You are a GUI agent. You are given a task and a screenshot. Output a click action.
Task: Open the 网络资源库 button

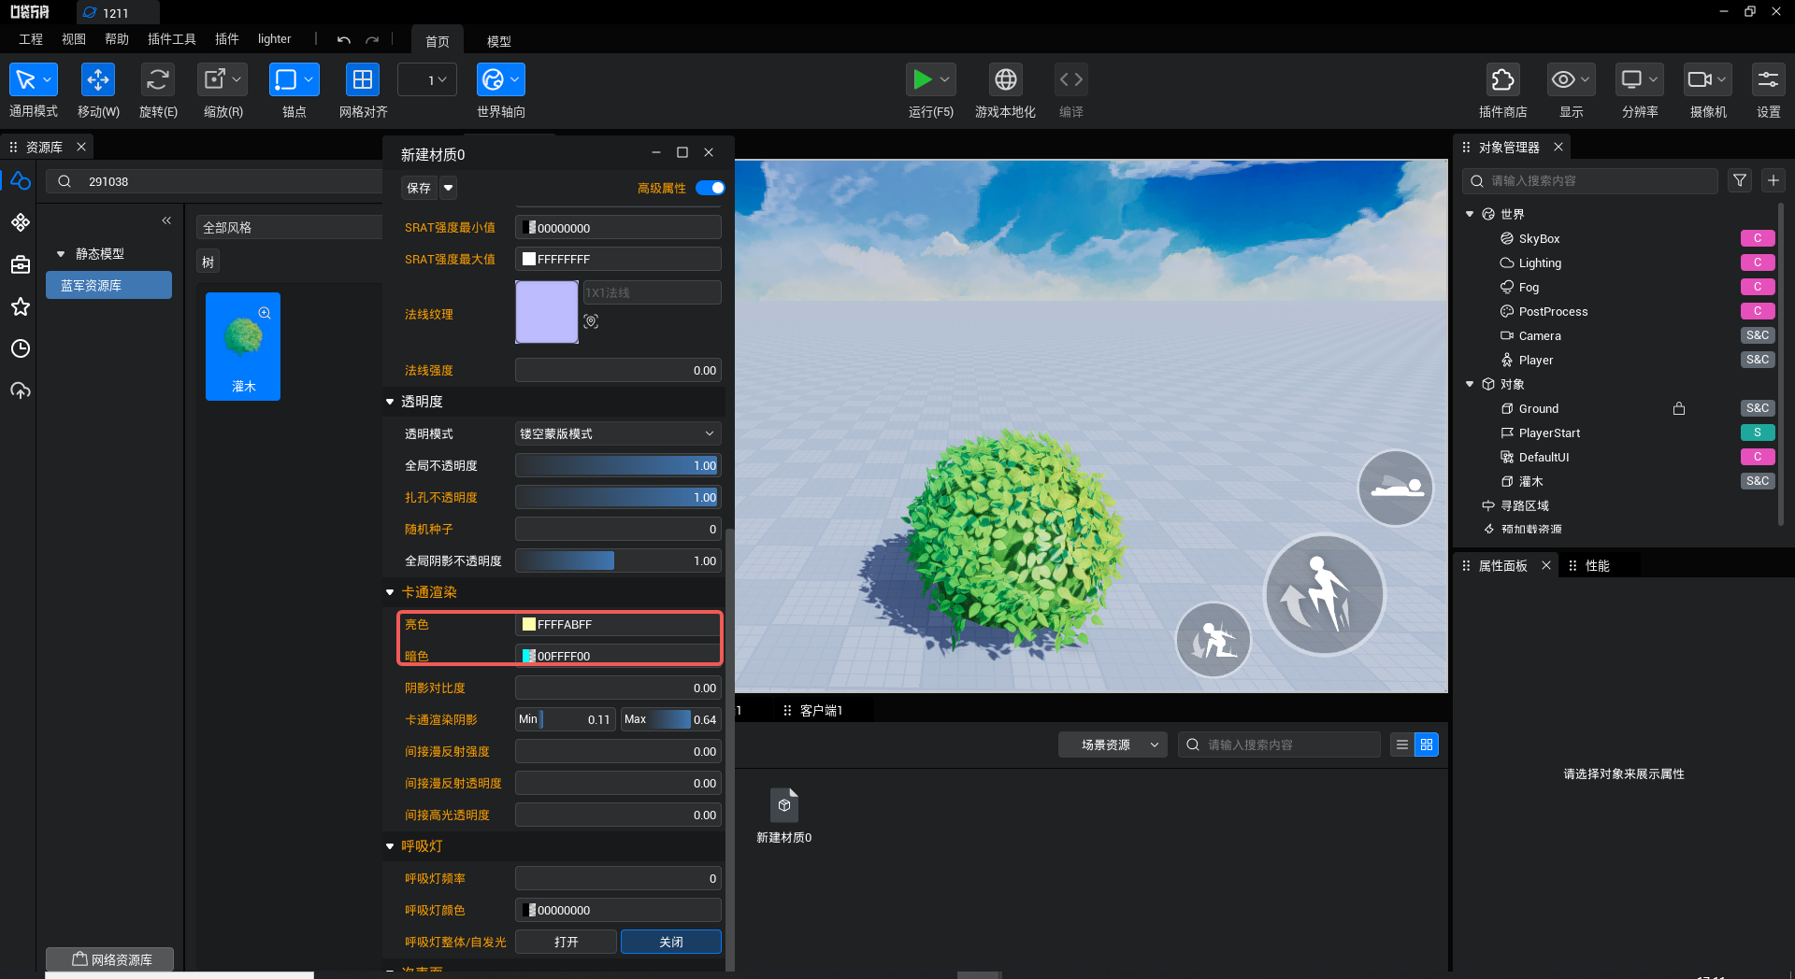[x=110, y=959]
